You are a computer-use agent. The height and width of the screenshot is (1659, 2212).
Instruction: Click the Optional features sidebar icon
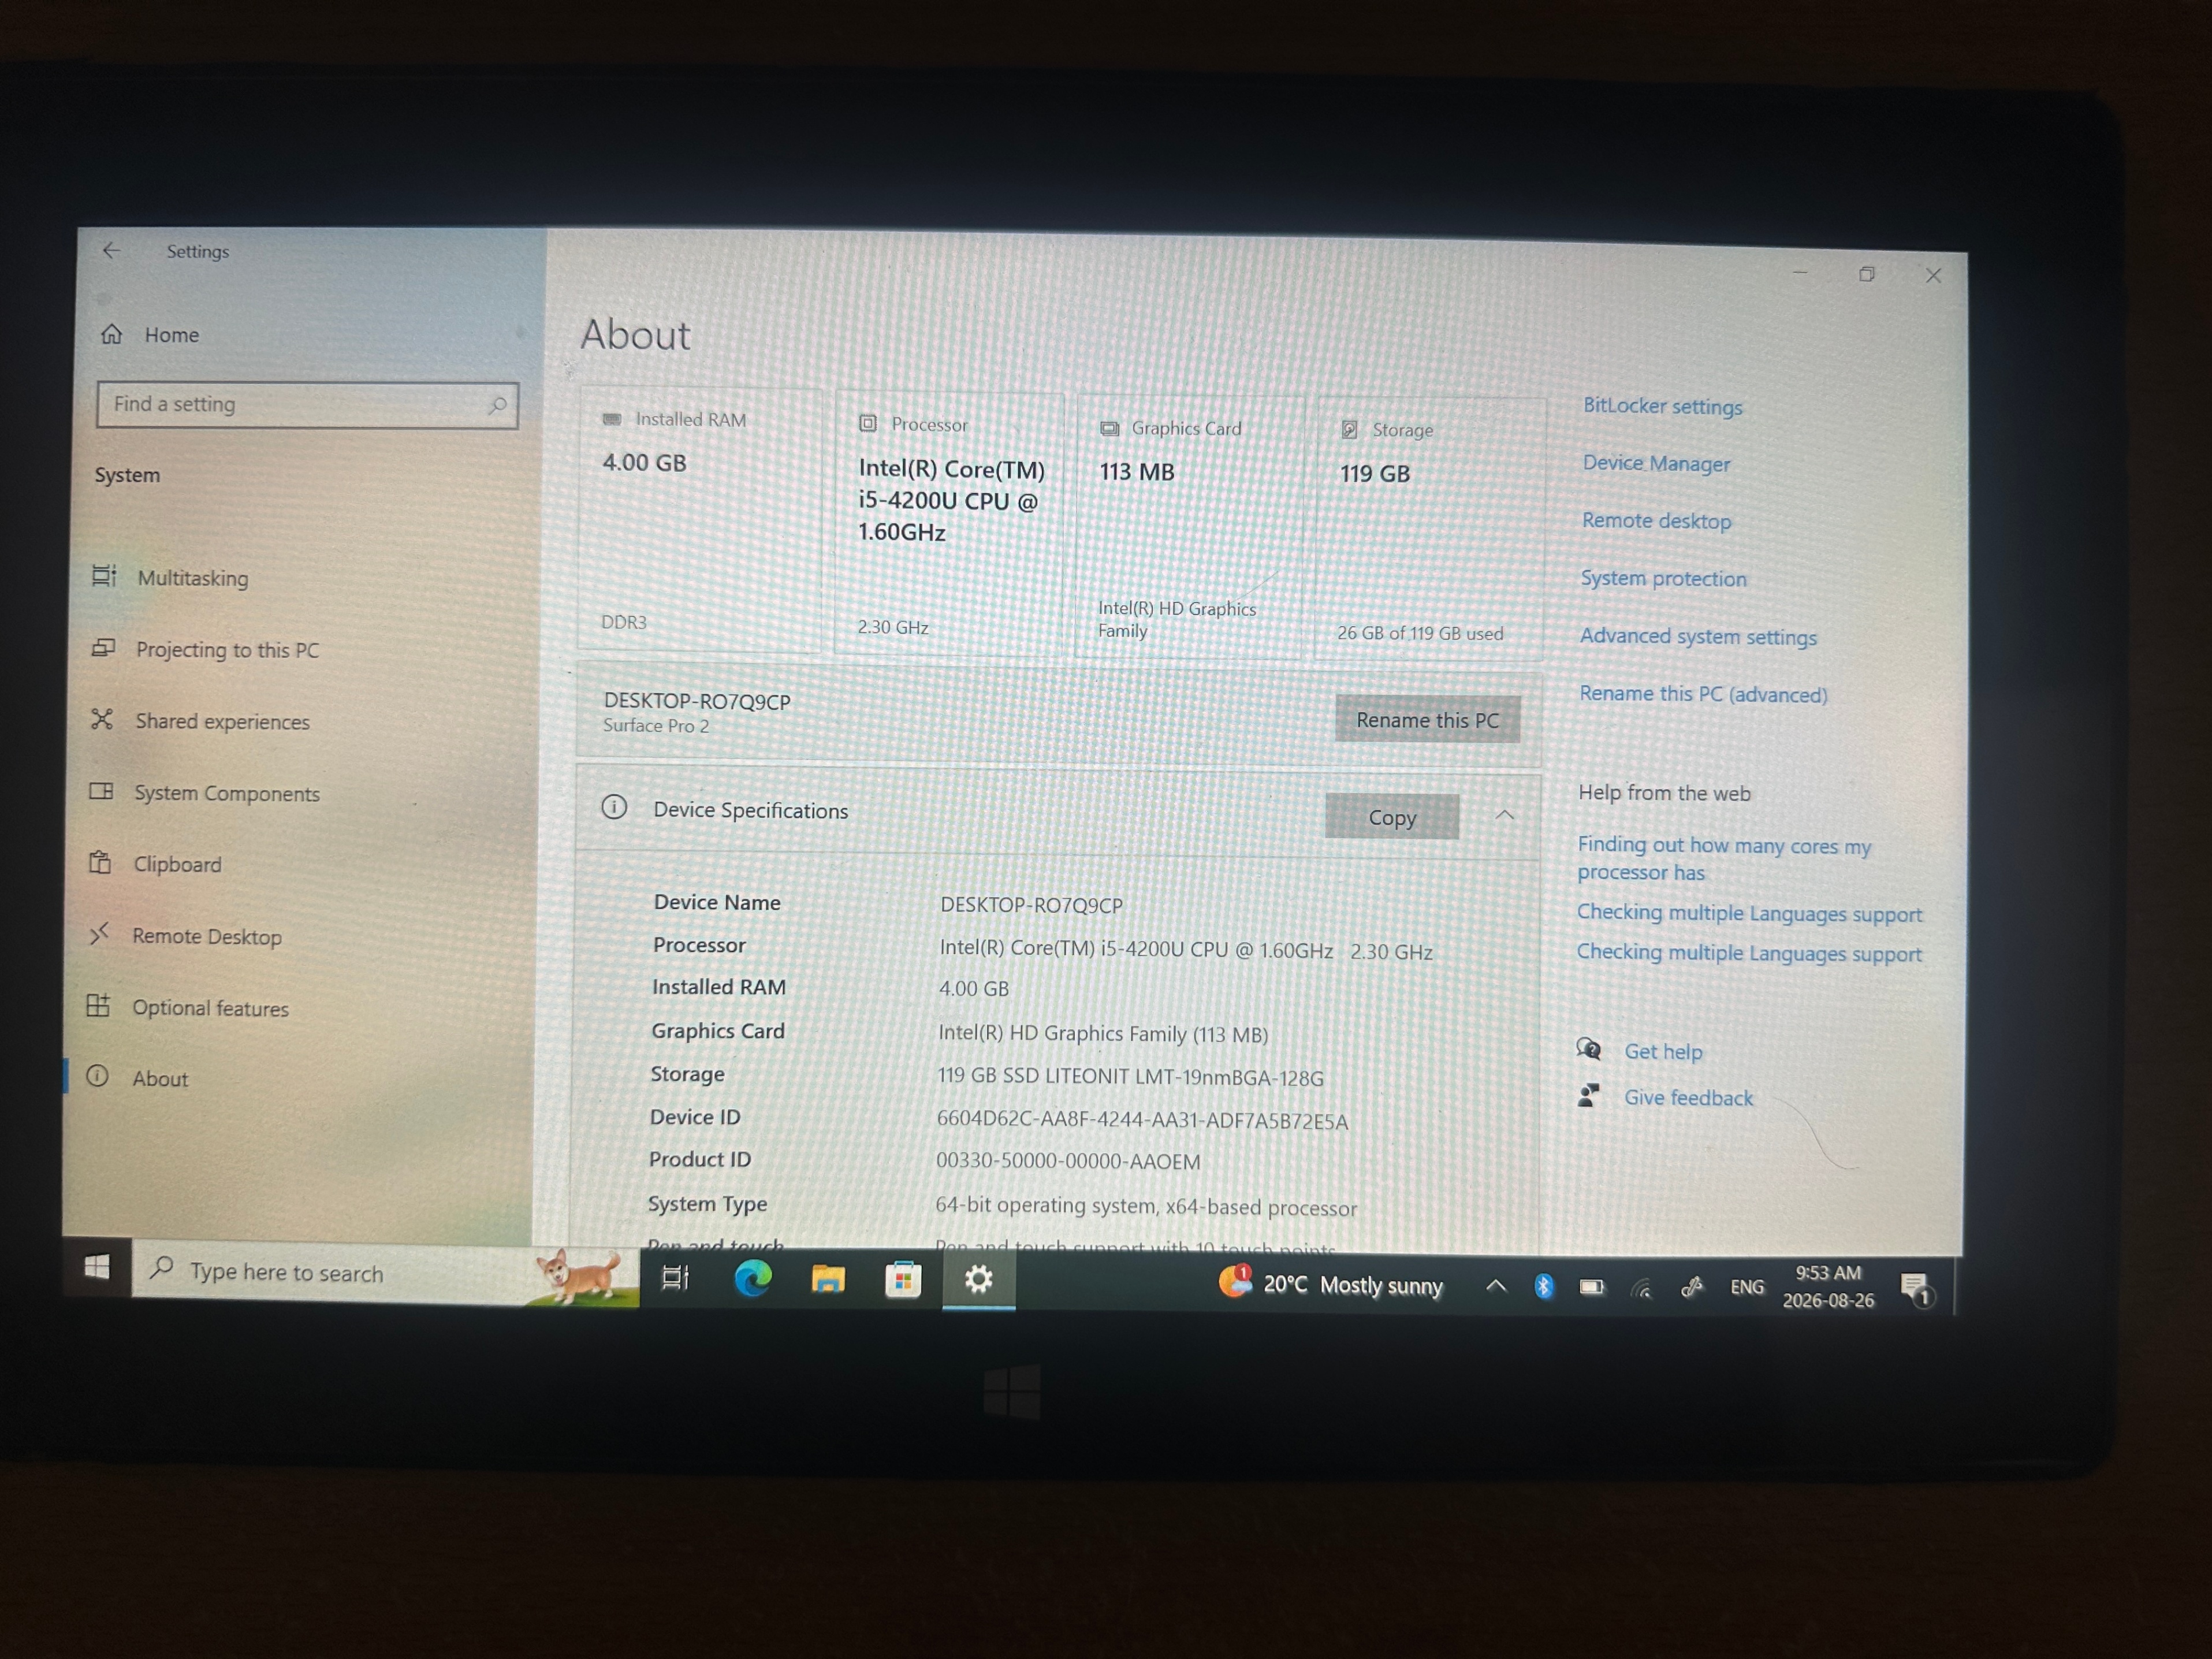[98, 1005]
